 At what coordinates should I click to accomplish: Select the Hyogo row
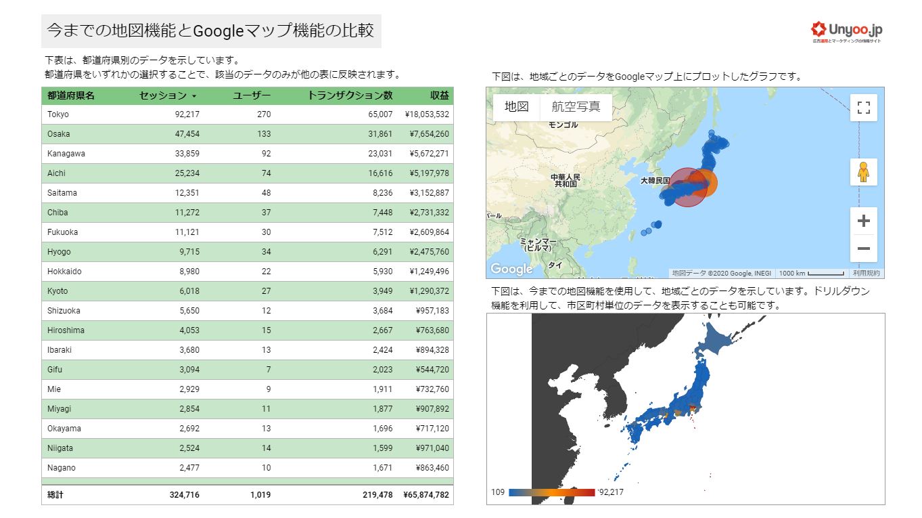pyautogui.click(x=248, y=252)
